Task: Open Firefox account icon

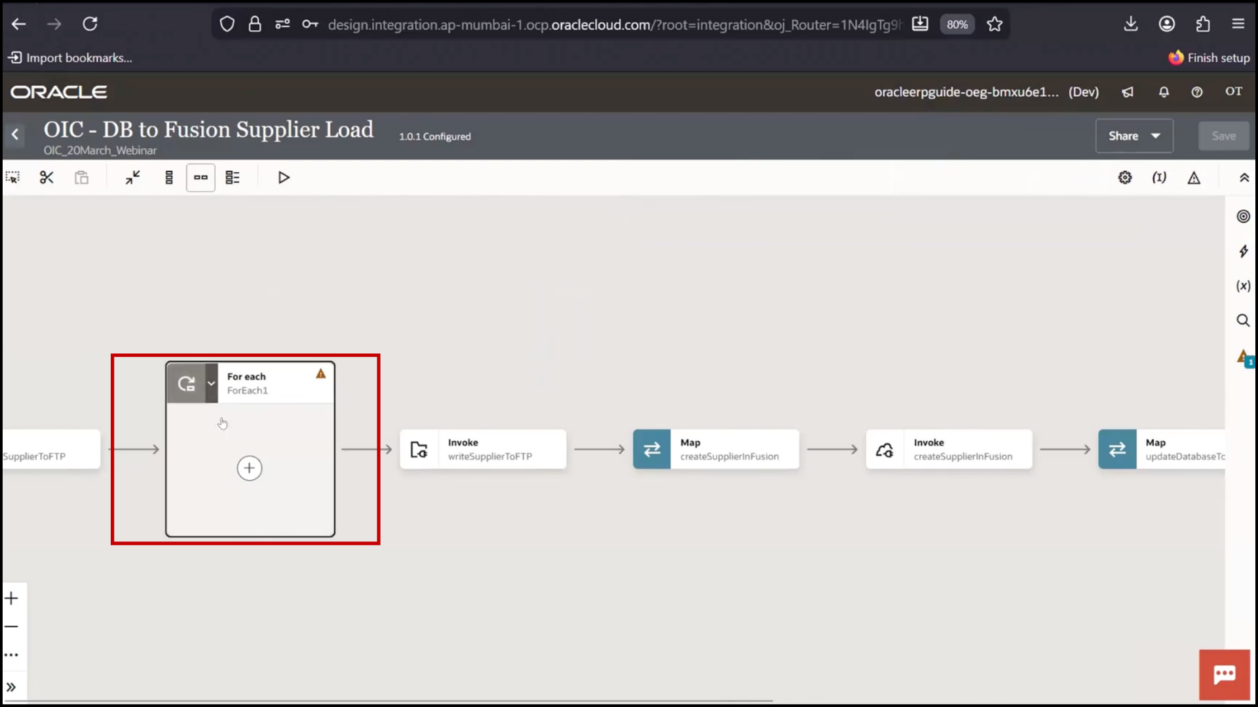Action: [x=1167, y=24]
